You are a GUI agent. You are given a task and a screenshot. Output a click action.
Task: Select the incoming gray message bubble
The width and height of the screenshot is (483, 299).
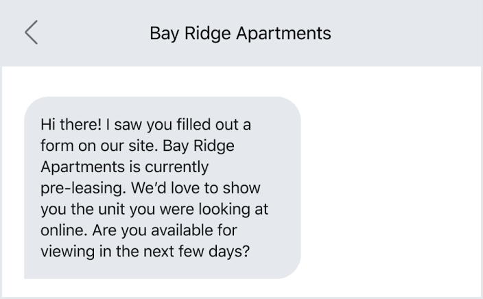pos(162,188)
